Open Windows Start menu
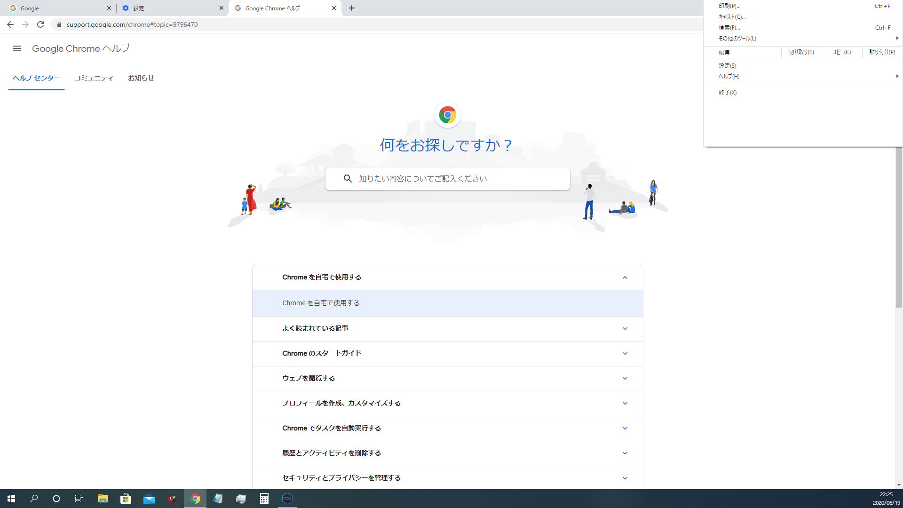Viewport: 903px width, 508px height. pos(11,499)
